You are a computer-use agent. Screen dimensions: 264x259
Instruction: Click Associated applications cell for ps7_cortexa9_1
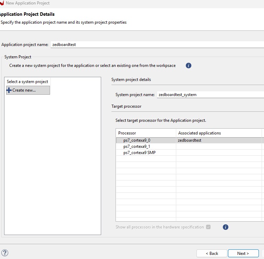pyautogui.click(x=218, y=146)
